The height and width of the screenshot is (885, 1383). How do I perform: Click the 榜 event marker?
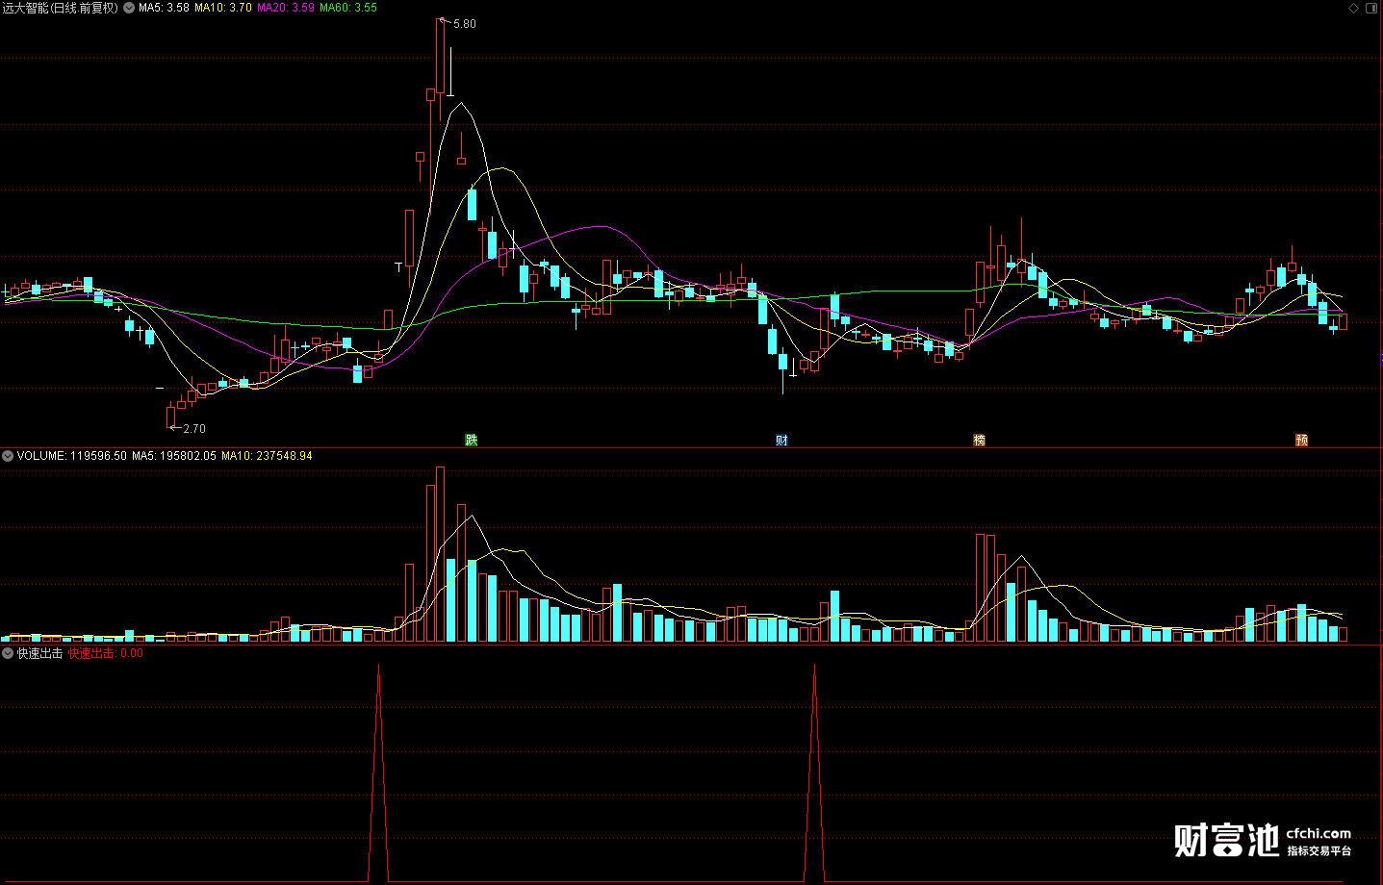[979, 441]
